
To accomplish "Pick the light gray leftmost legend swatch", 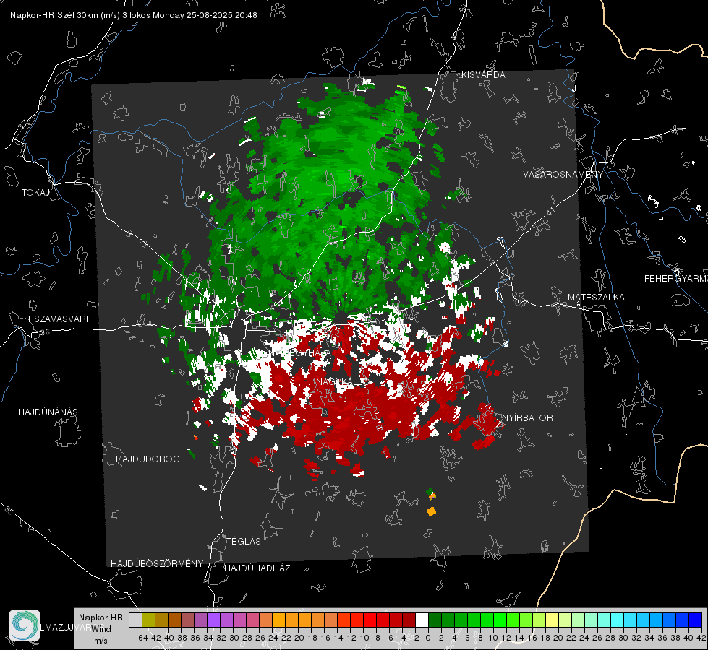I will (135, 620).
